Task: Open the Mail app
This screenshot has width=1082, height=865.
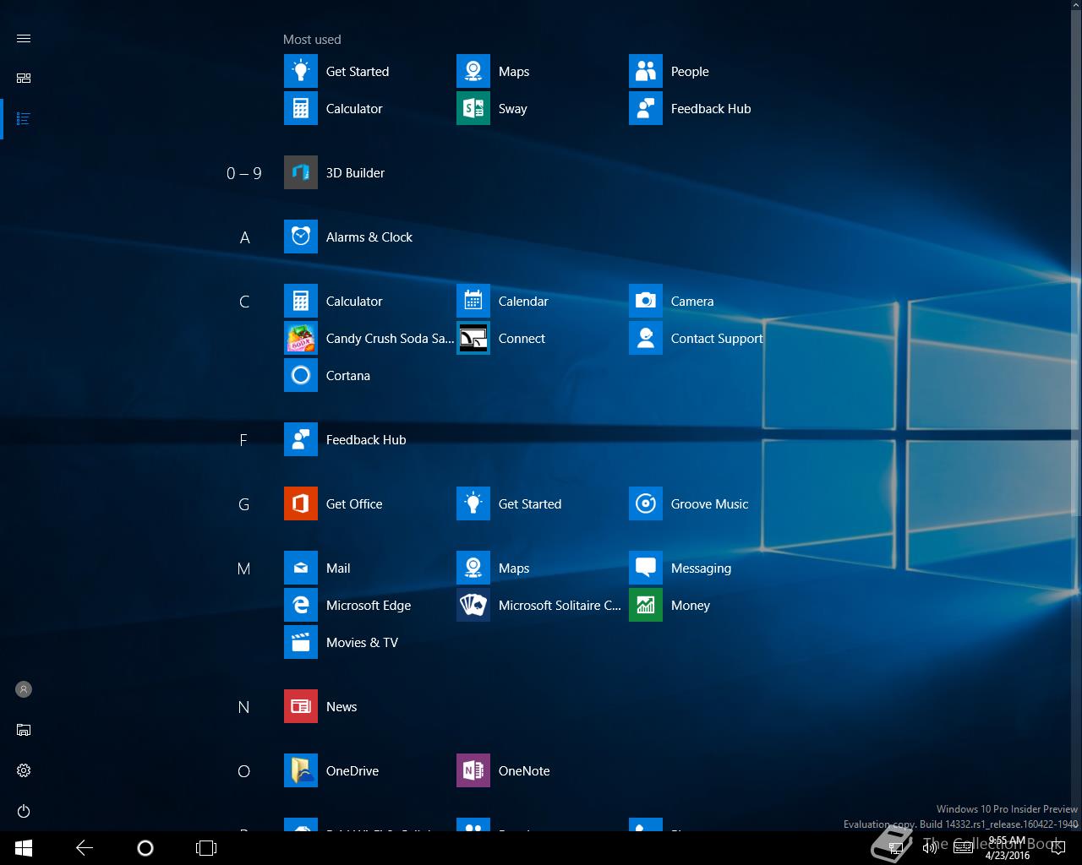Action: [x=369, y=569]
